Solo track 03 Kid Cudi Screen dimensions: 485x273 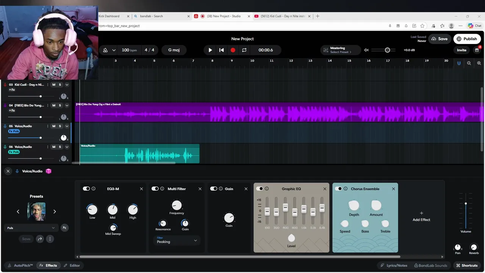point(60,85)
